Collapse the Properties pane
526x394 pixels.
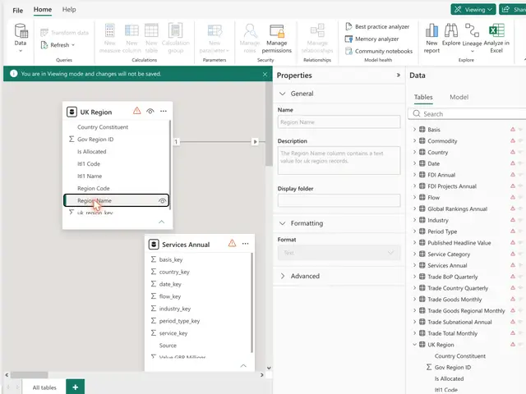tap(398, 75)
